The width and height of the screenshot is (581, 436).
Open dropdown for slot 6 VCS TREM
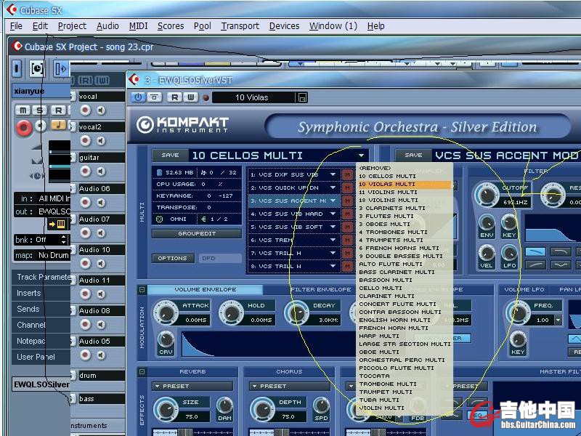[x=333, y=240]
